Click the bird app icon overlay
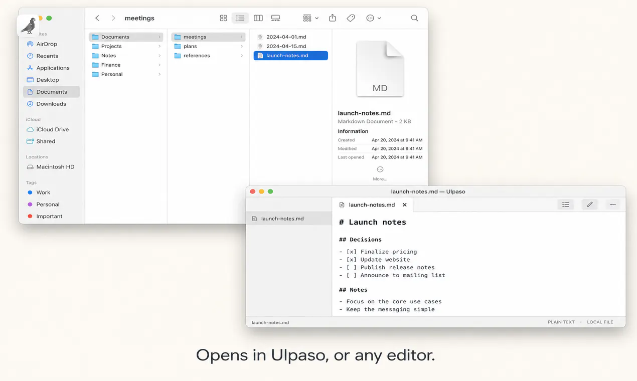637x381 pixels. 28,25
